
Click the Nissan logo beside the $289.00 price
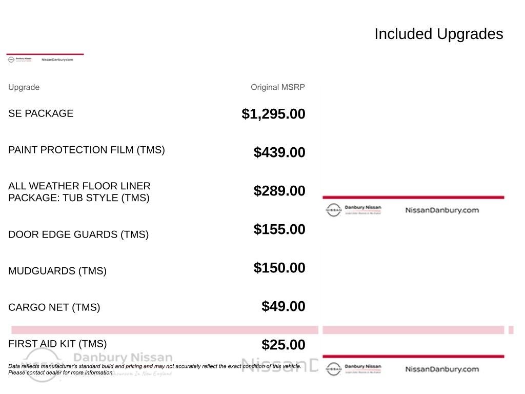(x=333, y=210)
